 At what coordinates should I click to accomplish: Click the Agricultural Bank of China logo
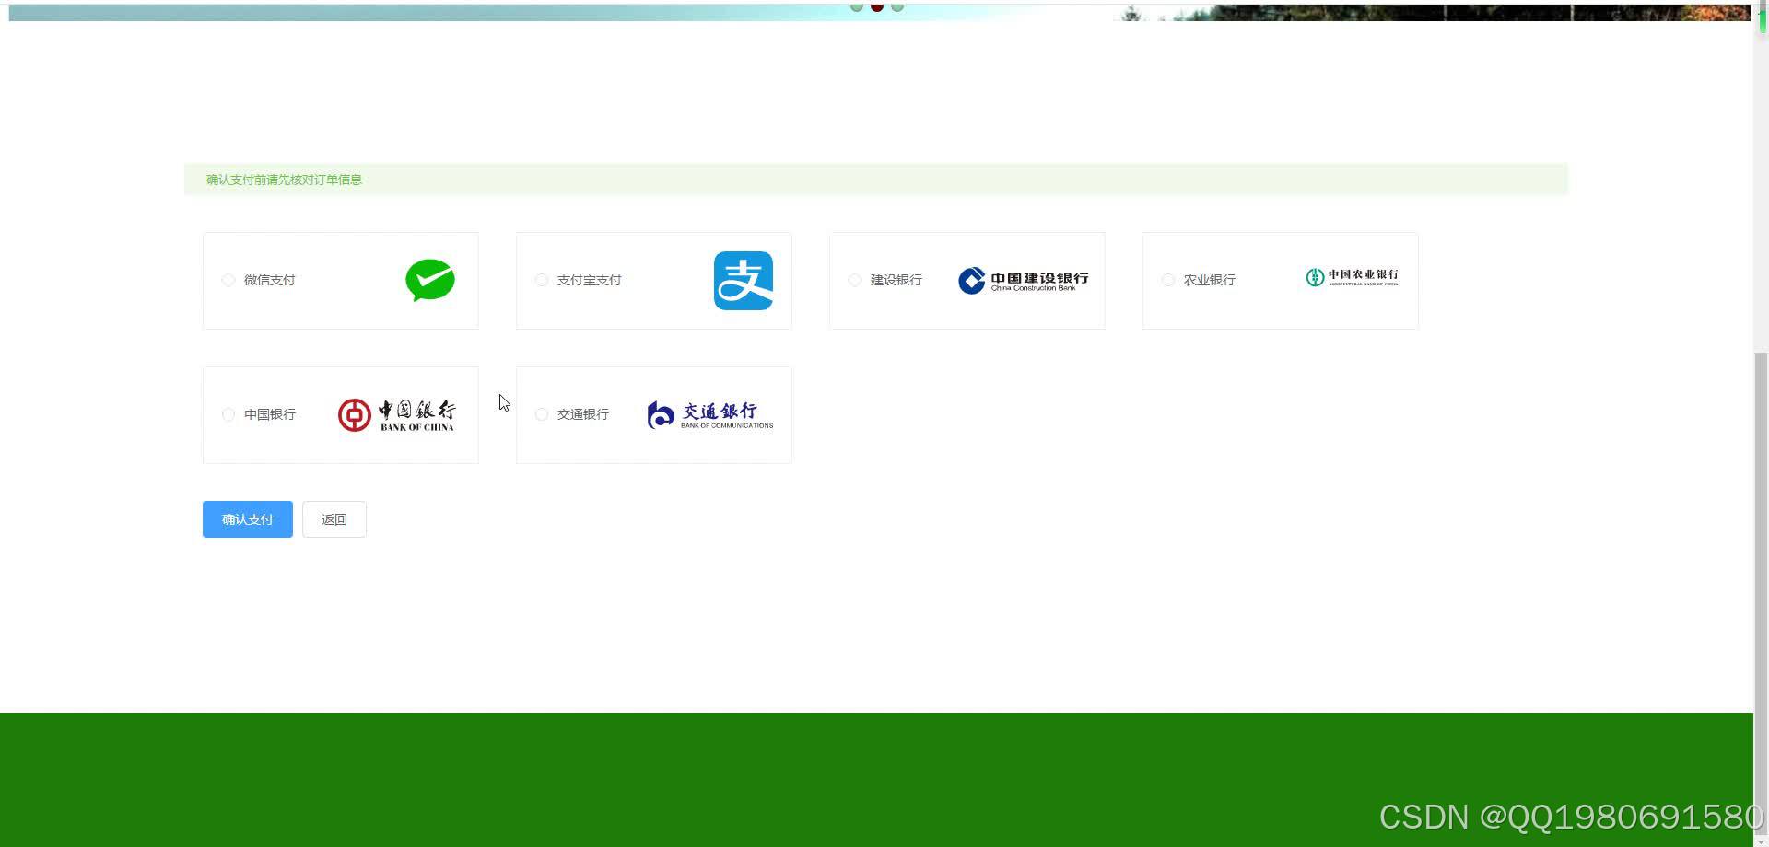pos(1352,278)
